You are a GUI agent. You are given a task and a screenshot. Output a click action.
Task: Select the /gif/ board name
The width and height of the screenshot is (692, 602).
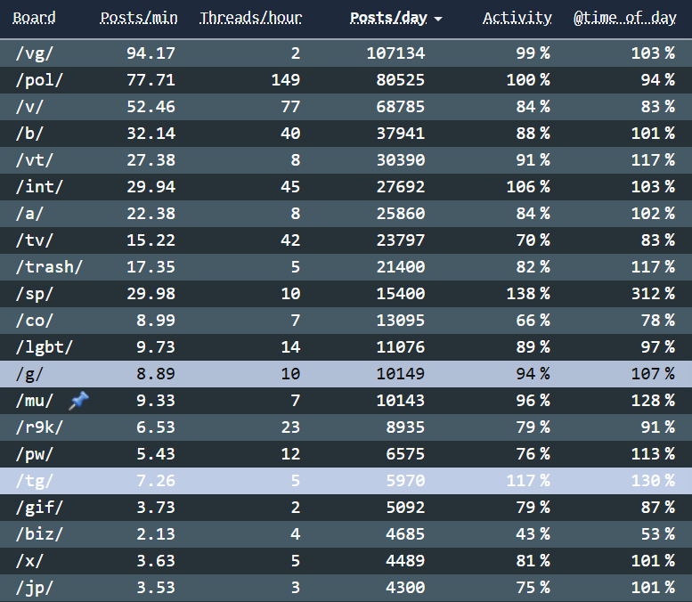pyautogui.click(x=39, y=508)
